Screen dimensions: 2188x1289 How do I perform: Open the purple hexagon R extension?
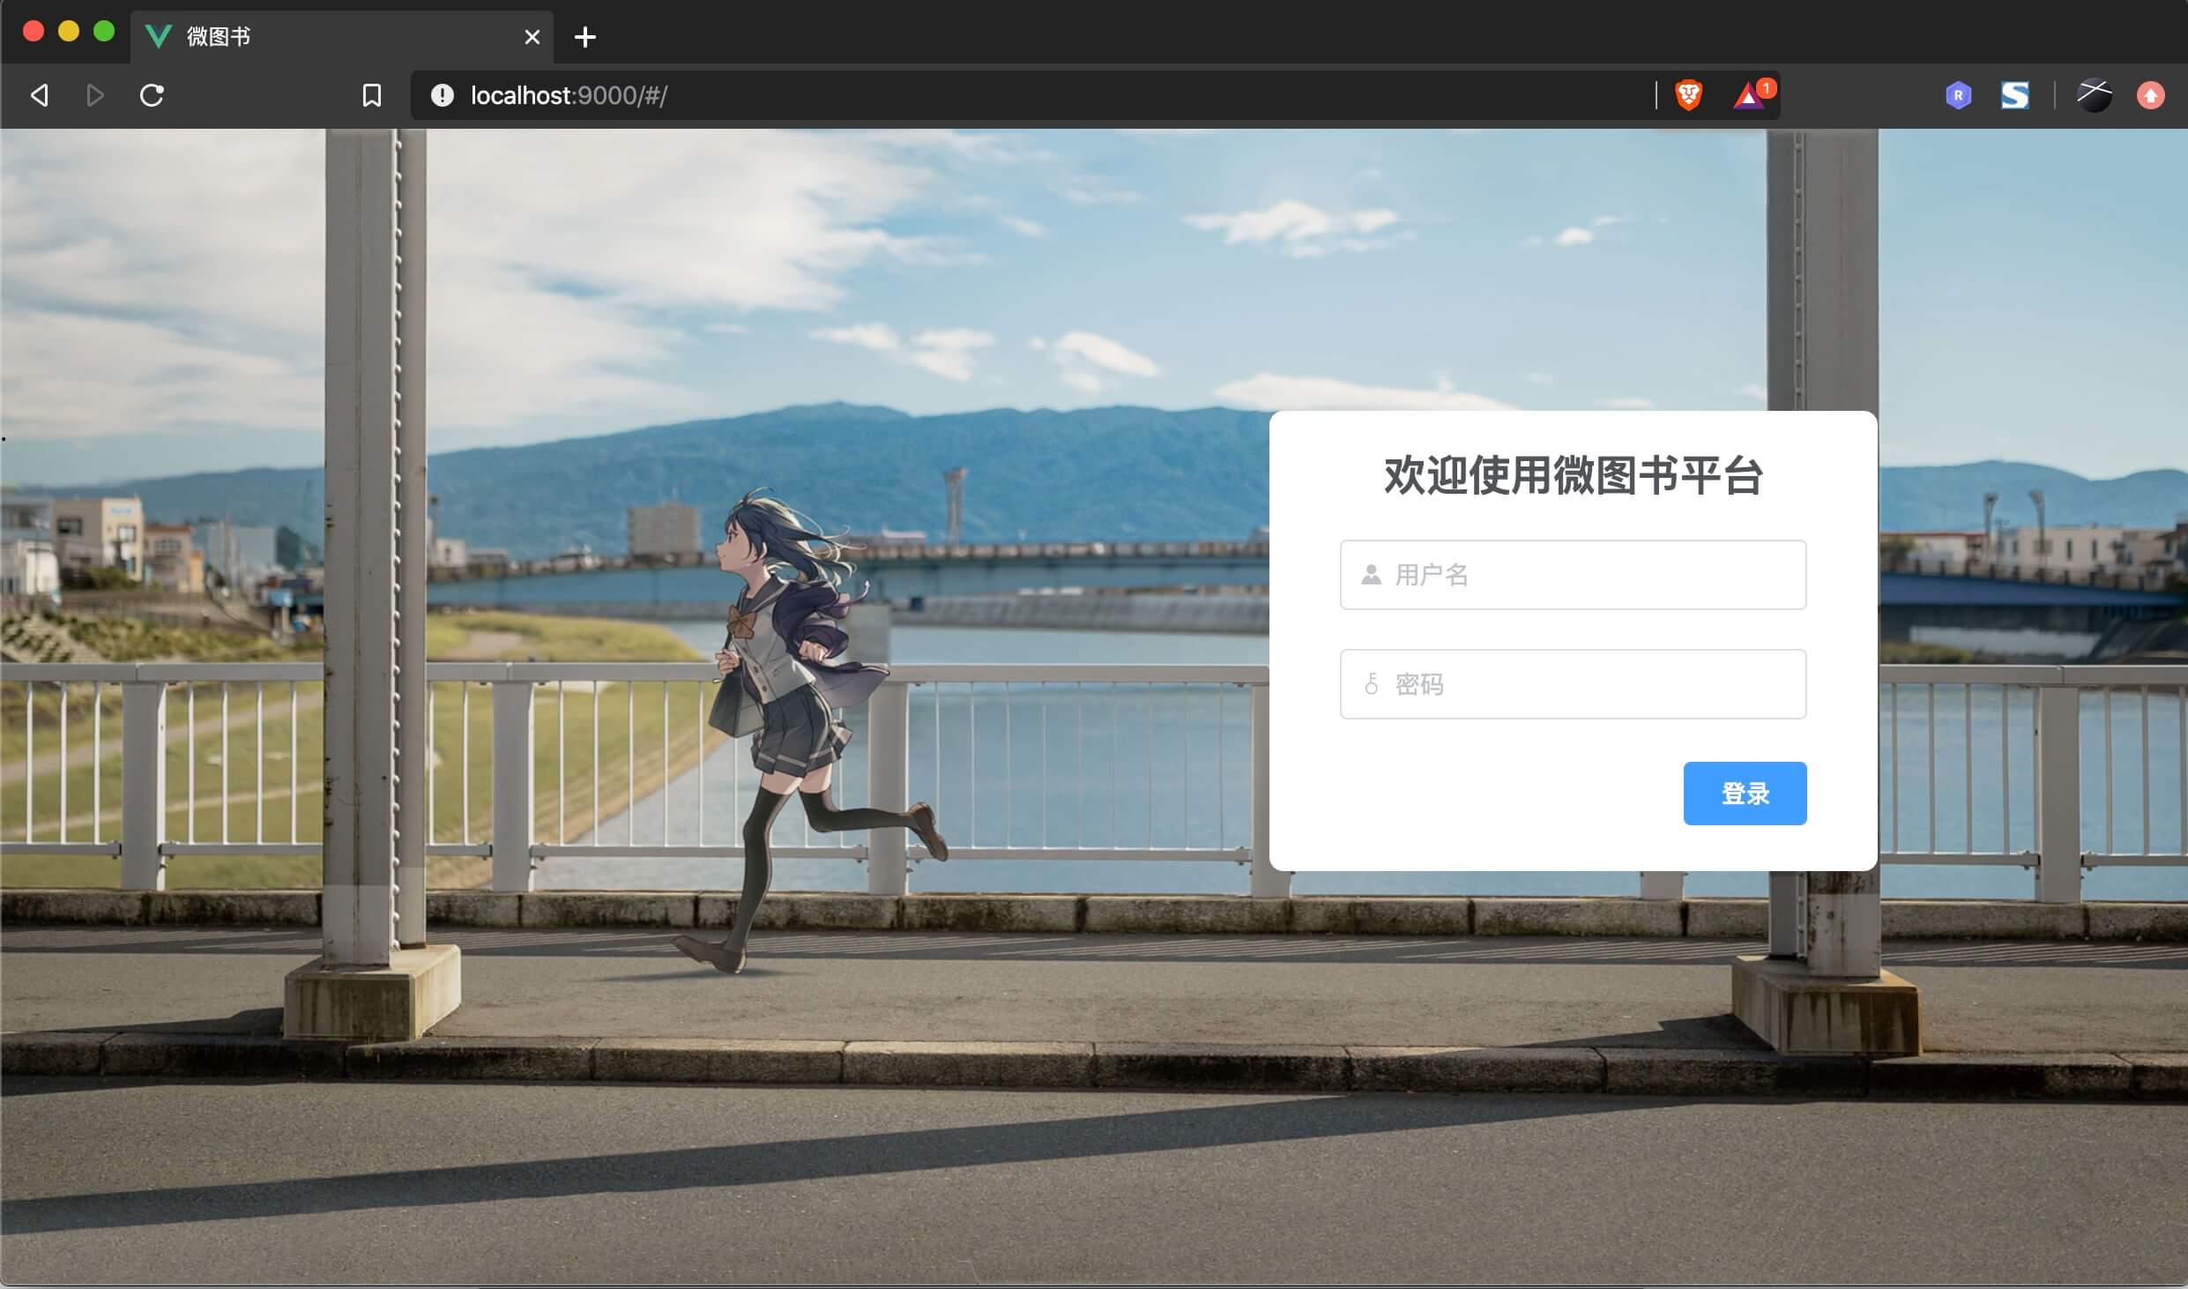click(x=1958, y=95)
